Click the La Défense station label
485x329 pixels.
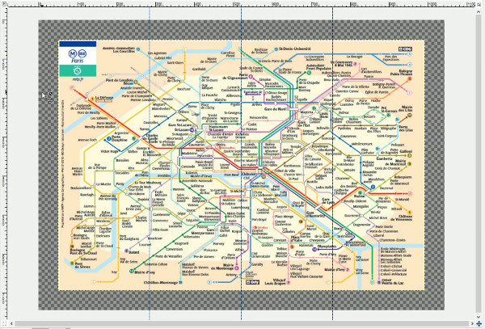104,98
